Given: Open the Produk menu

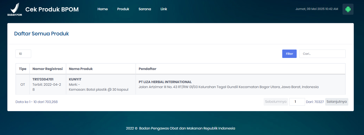Looking at the screenshot, I should click(123, 9).
